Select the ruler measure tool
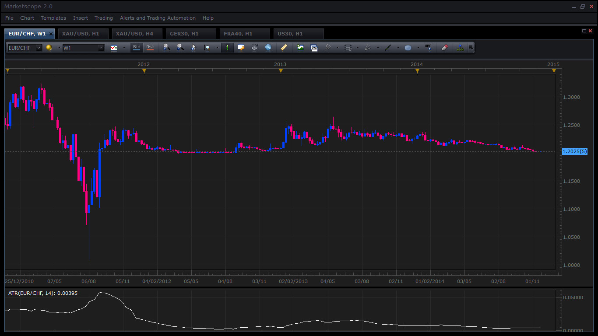Image resolution: width=598 pixels, height=336 pixels. (284, 48)
